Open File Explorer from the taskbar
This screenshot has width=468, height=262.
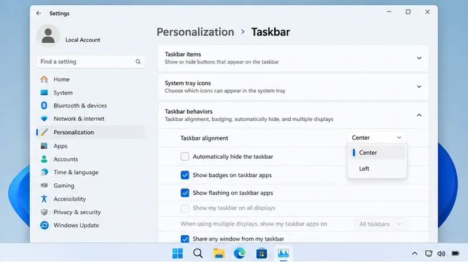coord(219,253)
